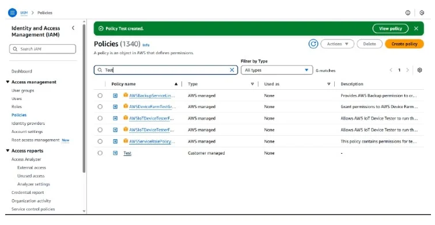Expand the AWSBackupServiceLin policy row
Screen dimensions: 435x225
pyautogui.click(x=115, y=96)
